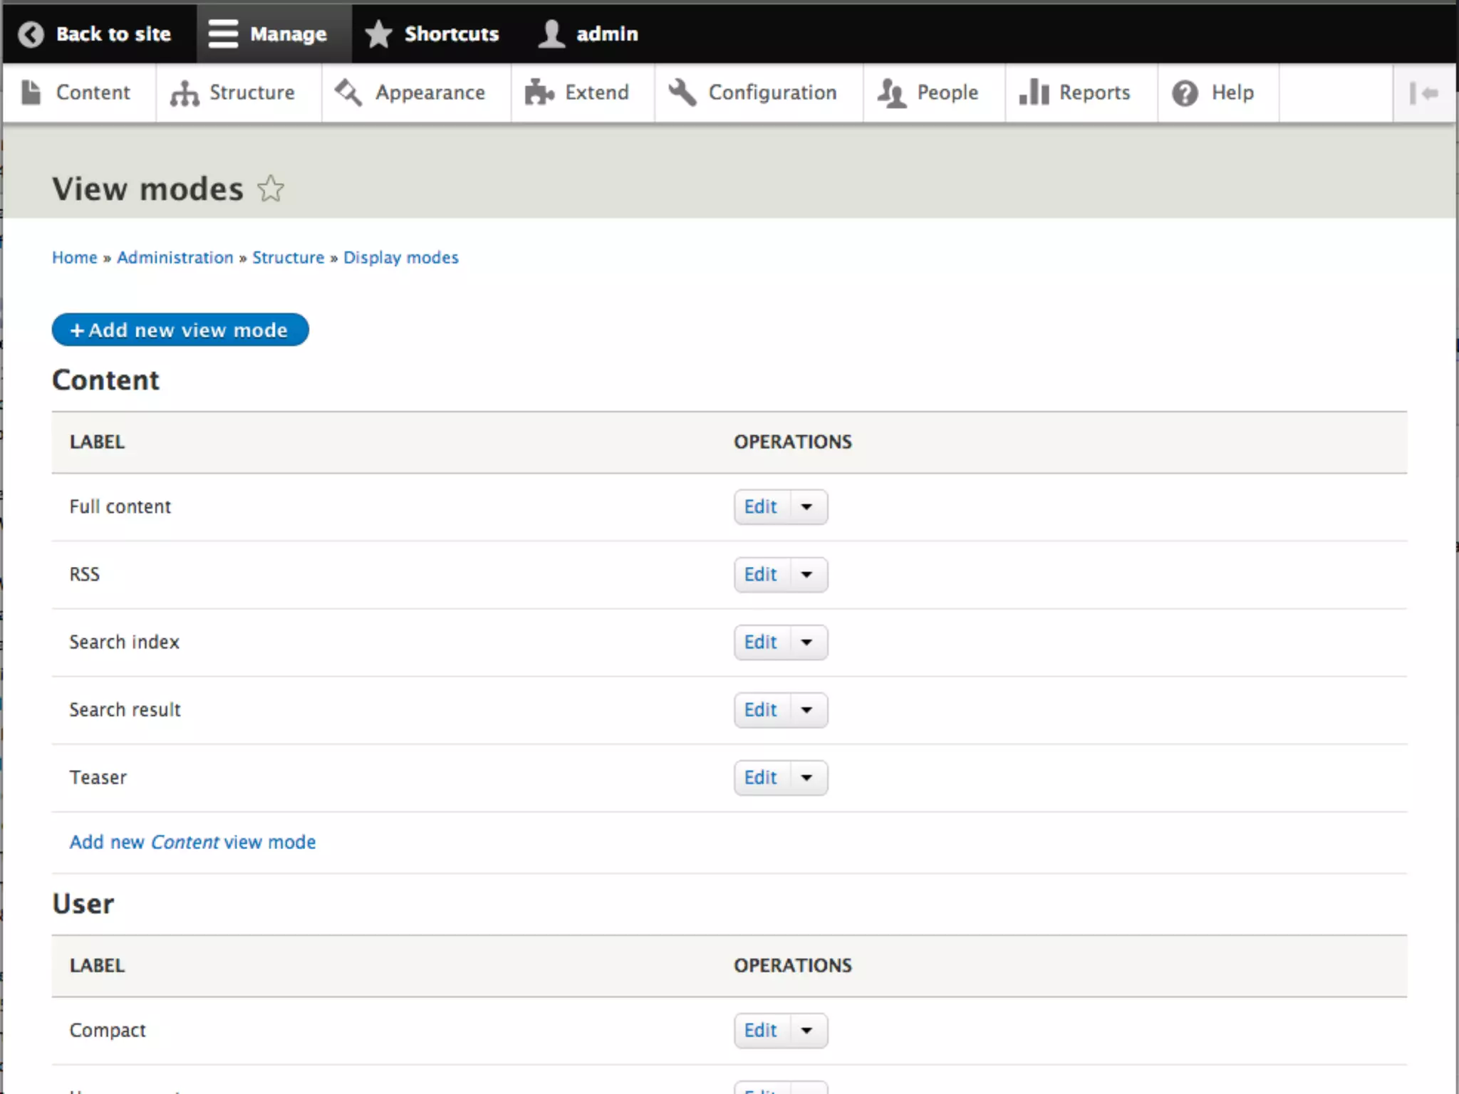Open the People menu item

click(x=934, y=93)
